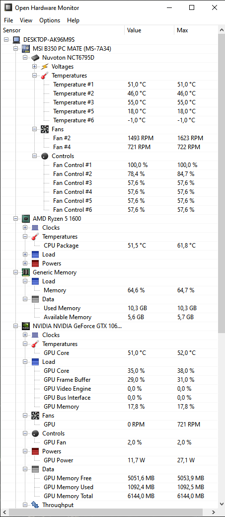Viewport: 225px width, 517px height.
Task: Select the Temperature #1 row
Action: tap(109, 85)
